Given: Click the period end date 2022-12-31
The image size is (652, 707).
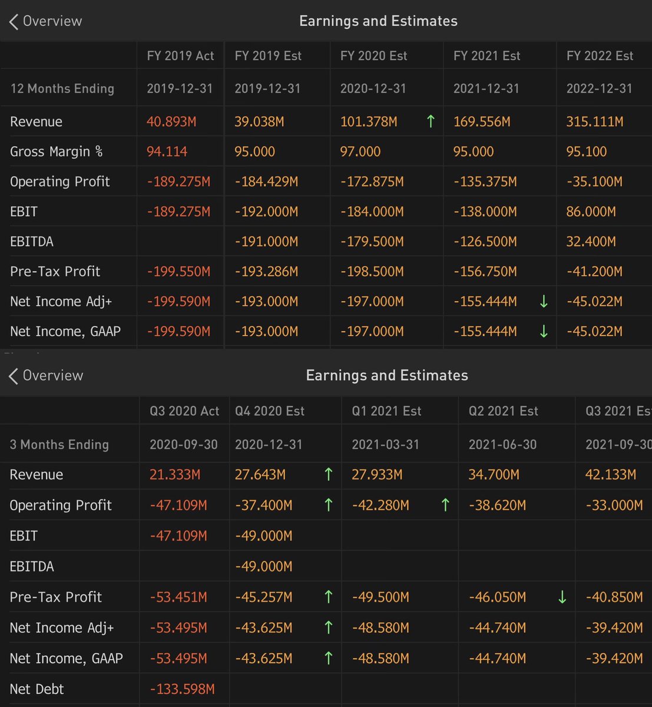Looking at the screenshot, I should 599,89.
